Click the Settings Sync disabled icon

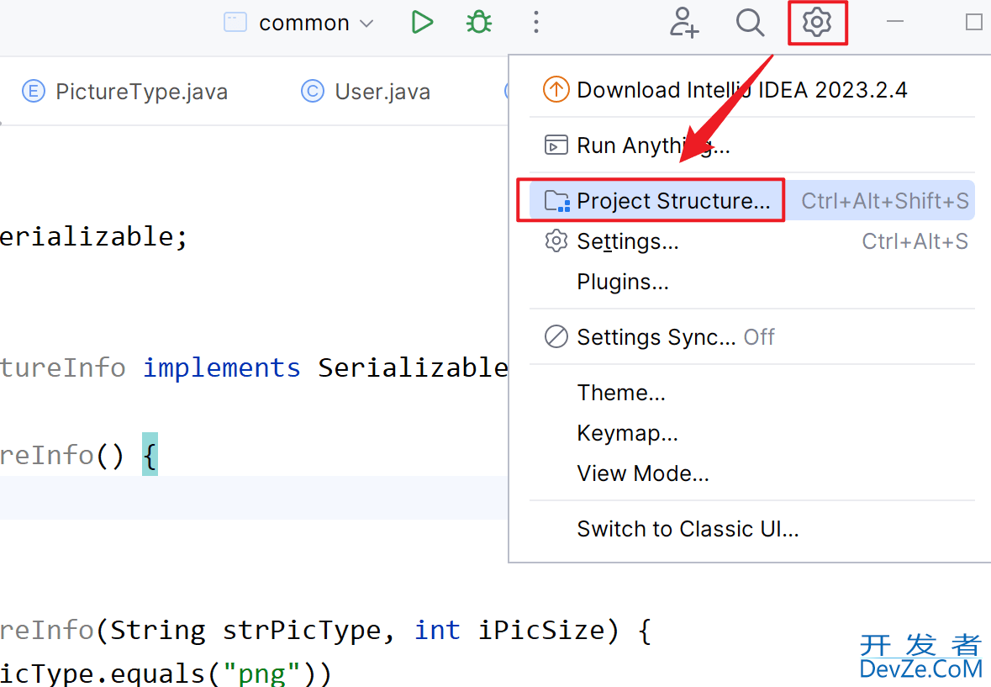tap(556, 337)
